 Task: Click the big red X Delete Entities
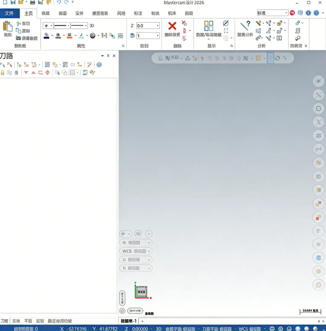pyautogui.click(x=172, y=26)
